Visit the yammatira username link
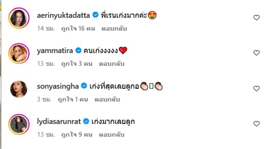The height and width of the screenshot is (149, 264). tap(55, 51)
